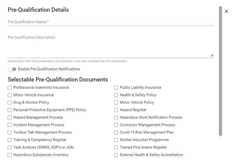This screenshot has width=234, height=162.
Task: Select the Hazard Register checkbox
Action: [116, 110]
